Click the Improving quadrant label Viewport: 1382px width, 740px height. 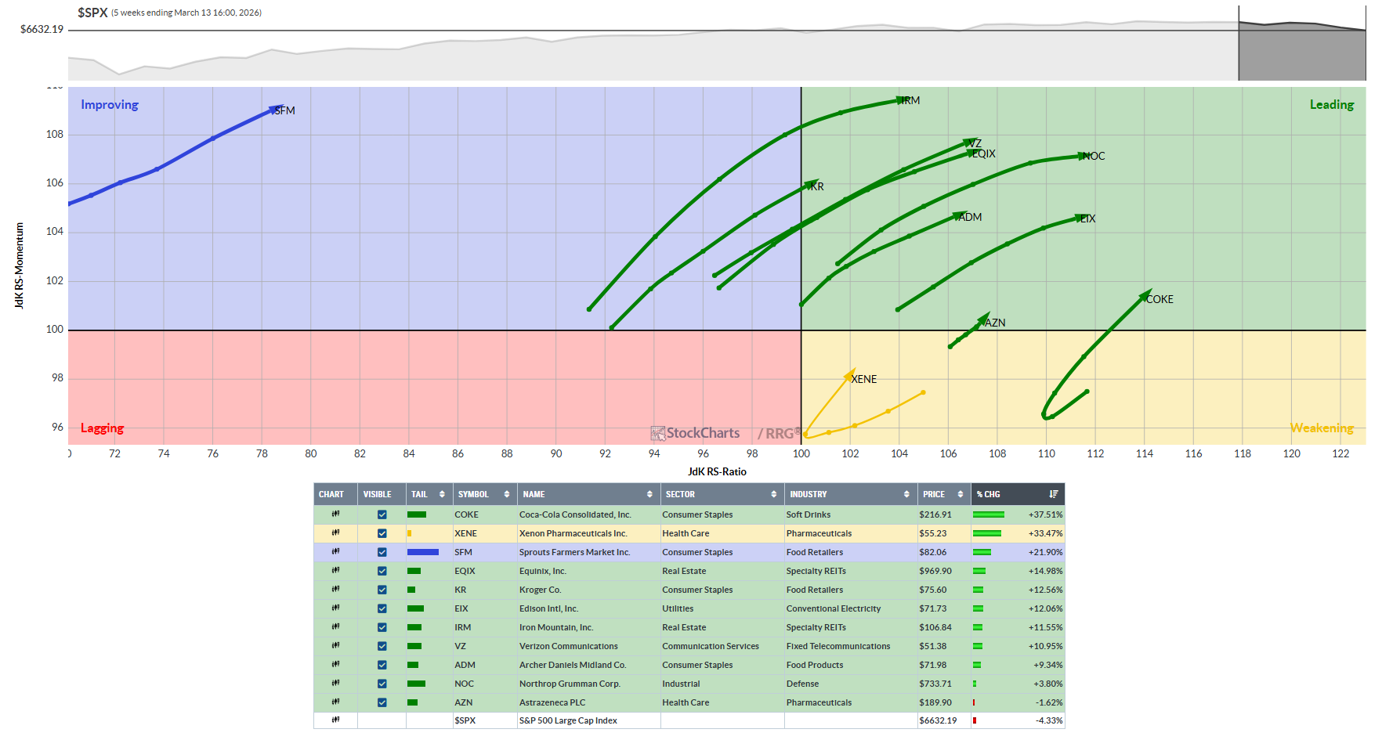point(110,104)
